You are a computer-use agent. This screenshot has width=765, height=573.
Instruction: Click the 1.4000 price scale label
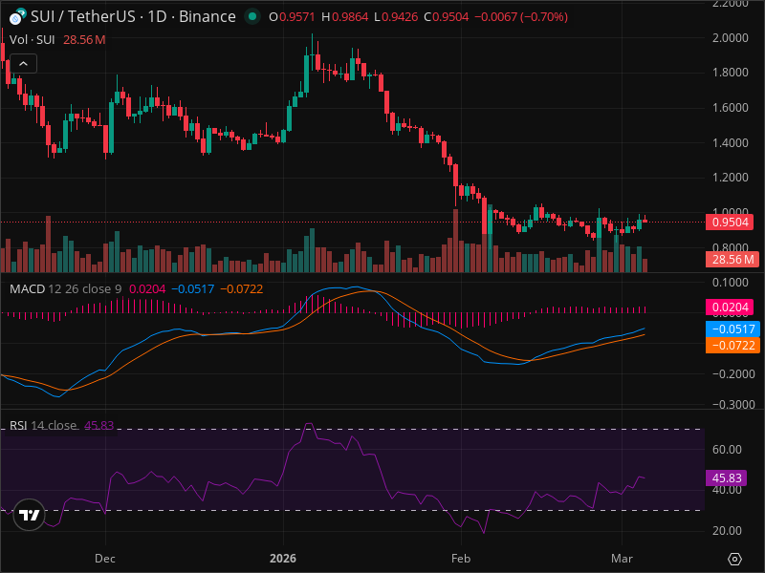(730, 142)
